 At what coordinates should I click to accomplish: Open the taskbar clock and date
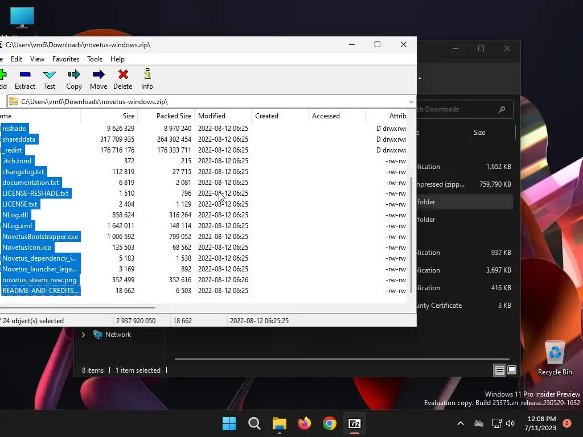coord(541,423)
